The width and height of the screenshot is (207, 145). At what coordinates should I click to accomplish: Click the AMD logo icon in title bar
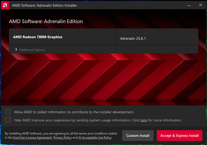click(5, 5)
